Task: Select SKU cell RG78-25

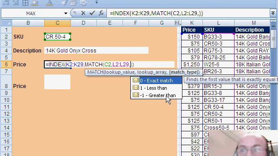Action: pyautogui.click(x=218, y=58)
